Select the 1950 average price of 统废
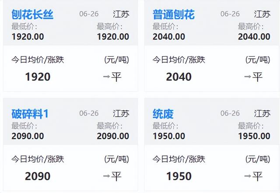 pos(178,176)
